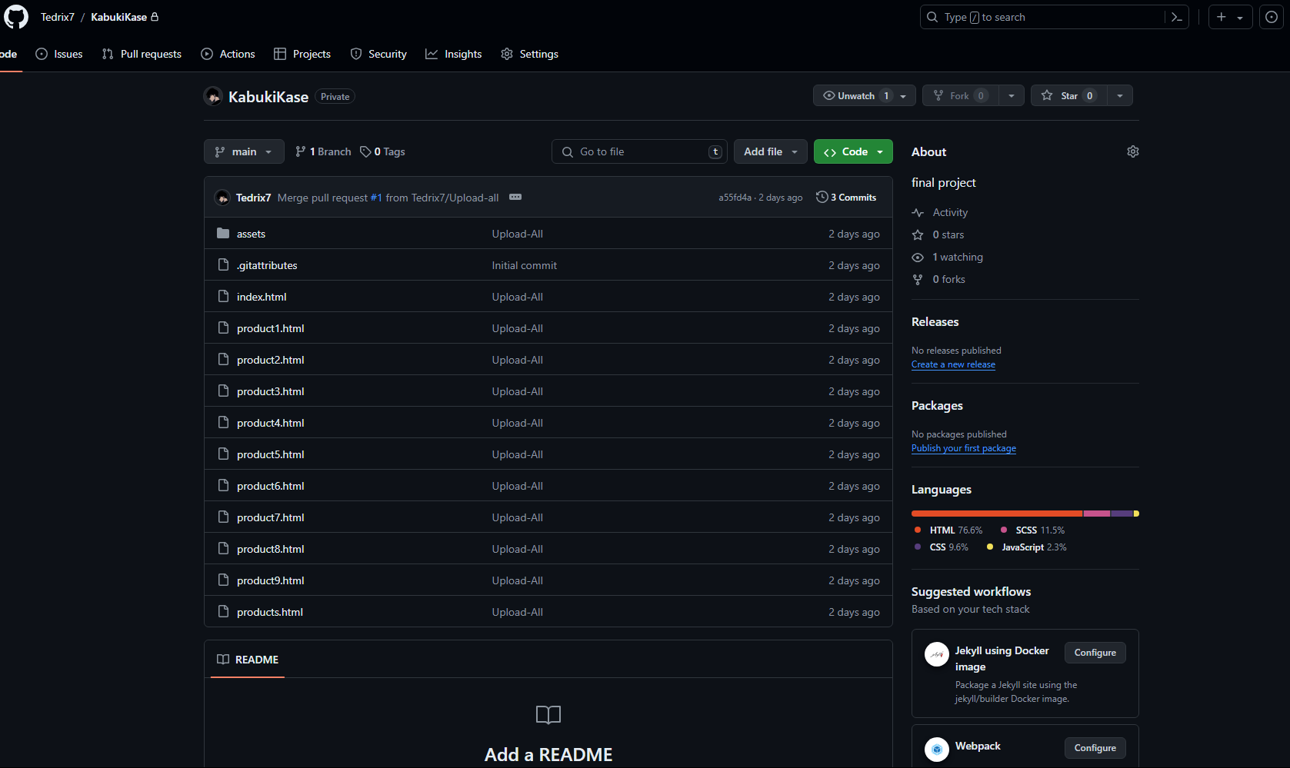The width and height of the screenshot is (1290, 768).
Task: Configure the Jekyll using Docker workflow
Action: point(1095,653)
